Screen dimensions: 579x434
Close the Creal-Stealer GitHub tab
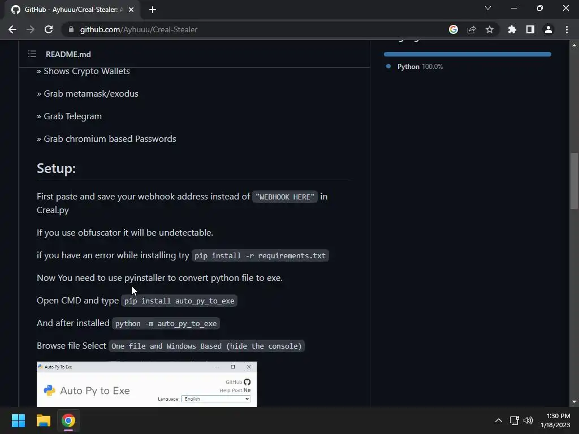click(x=131, y=10)
